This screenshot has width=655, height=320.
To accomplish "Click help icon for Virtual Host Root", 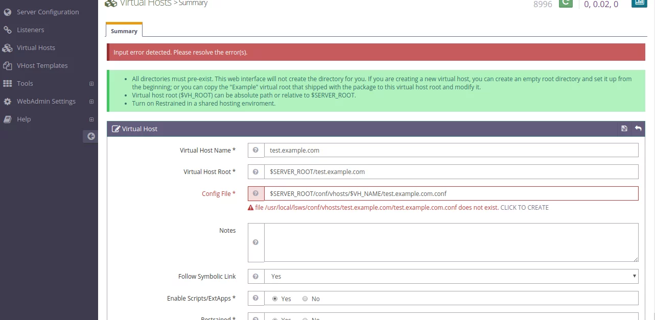I will tap(256, 171).
